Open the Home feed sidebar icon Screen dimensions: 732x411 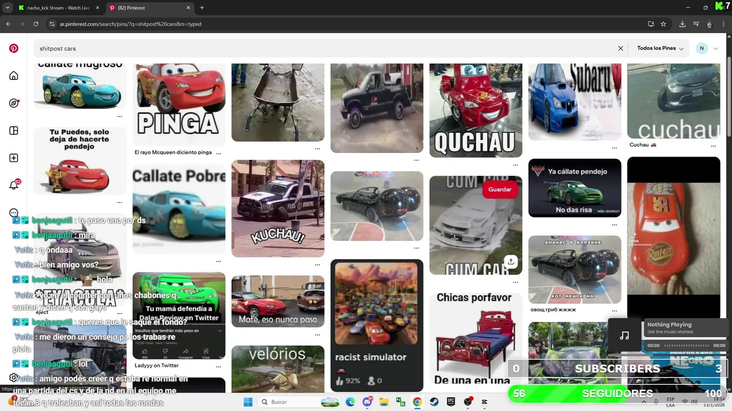tap(14, 76)
